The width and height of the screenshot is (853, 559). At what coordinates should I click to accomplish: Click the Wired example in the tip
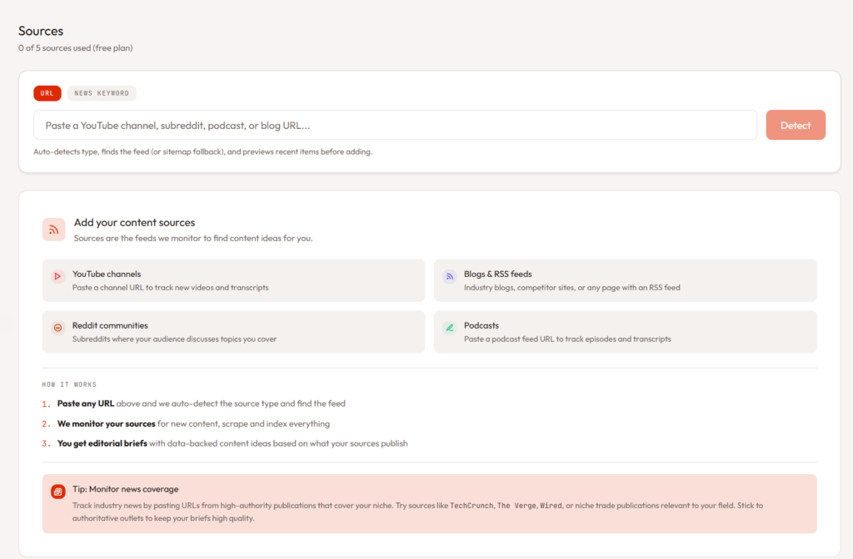pyautogui.click(x=551, y=505)
